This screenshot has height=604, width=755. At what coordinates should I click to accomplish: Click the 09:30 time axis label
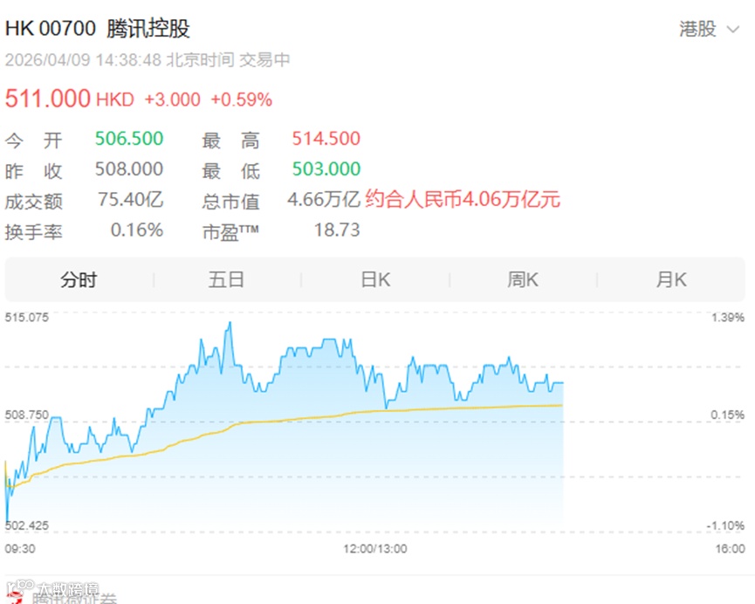coord(20,549)
